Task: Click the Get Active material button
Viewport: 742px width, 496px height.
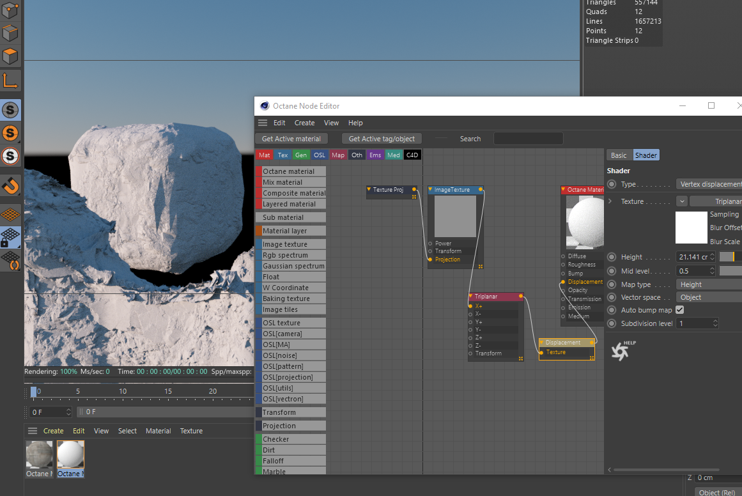Action: (291, 139)
